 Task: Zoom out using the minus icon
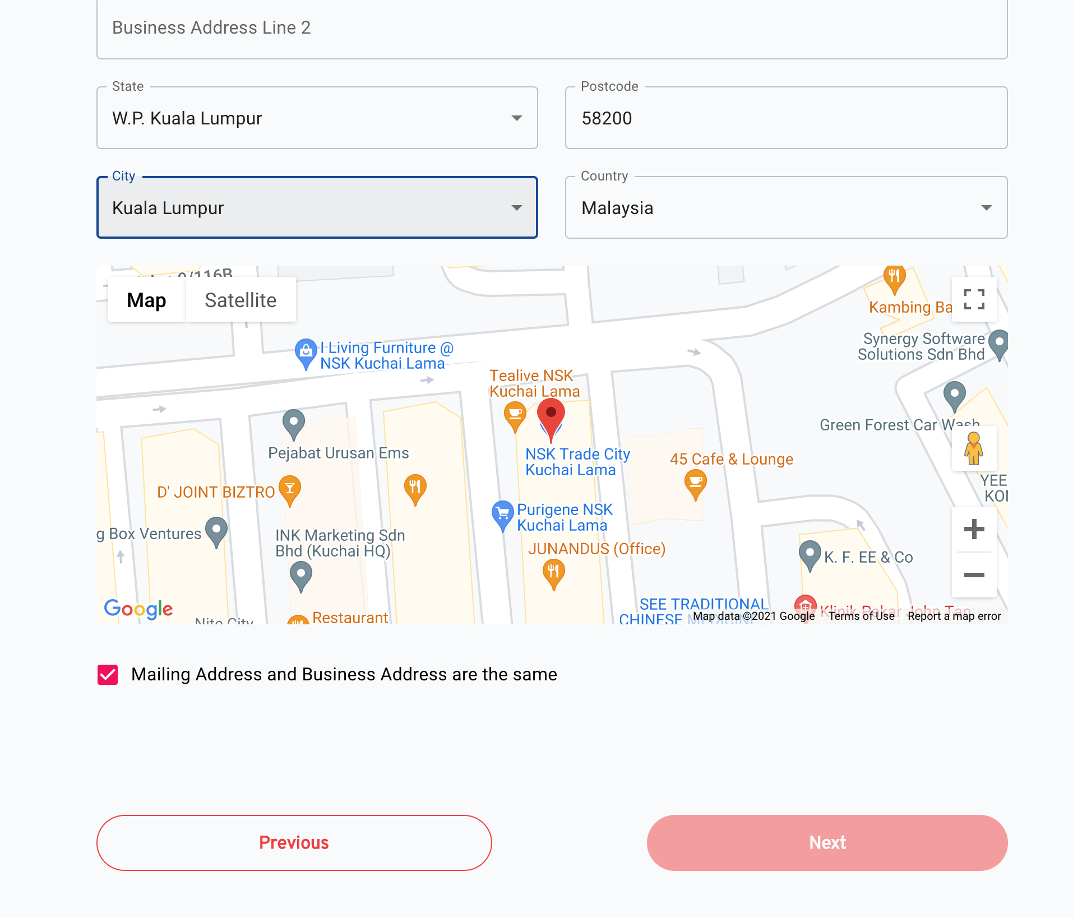974,575
